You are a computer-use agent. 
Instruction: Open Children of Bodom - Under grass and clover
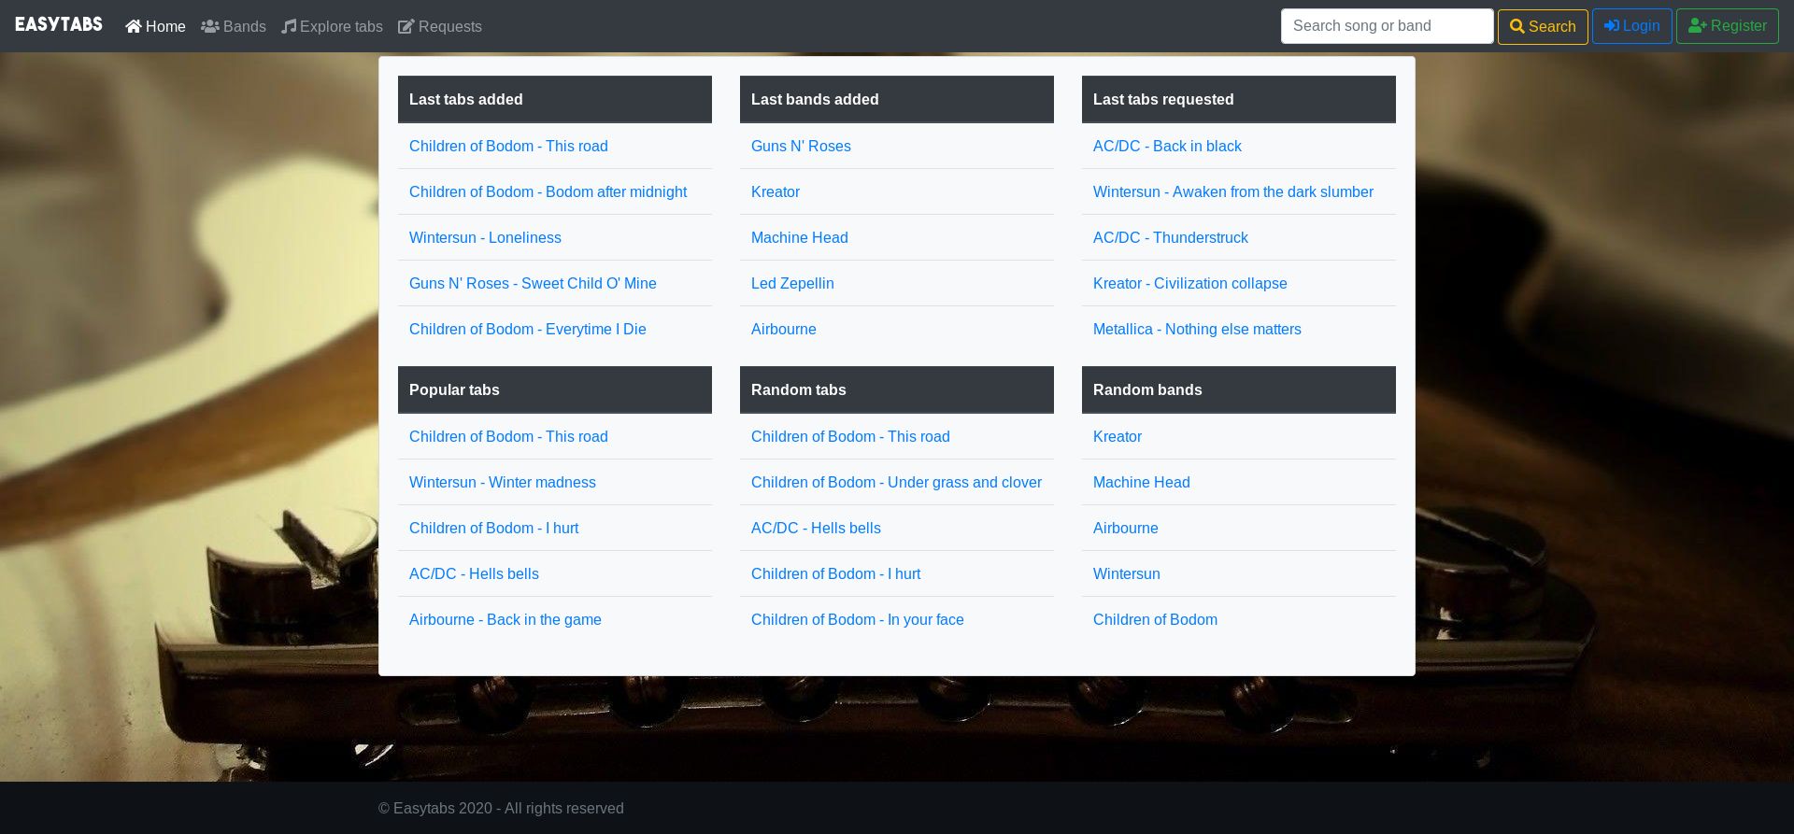pyautogui.click(x=896, y=482)
